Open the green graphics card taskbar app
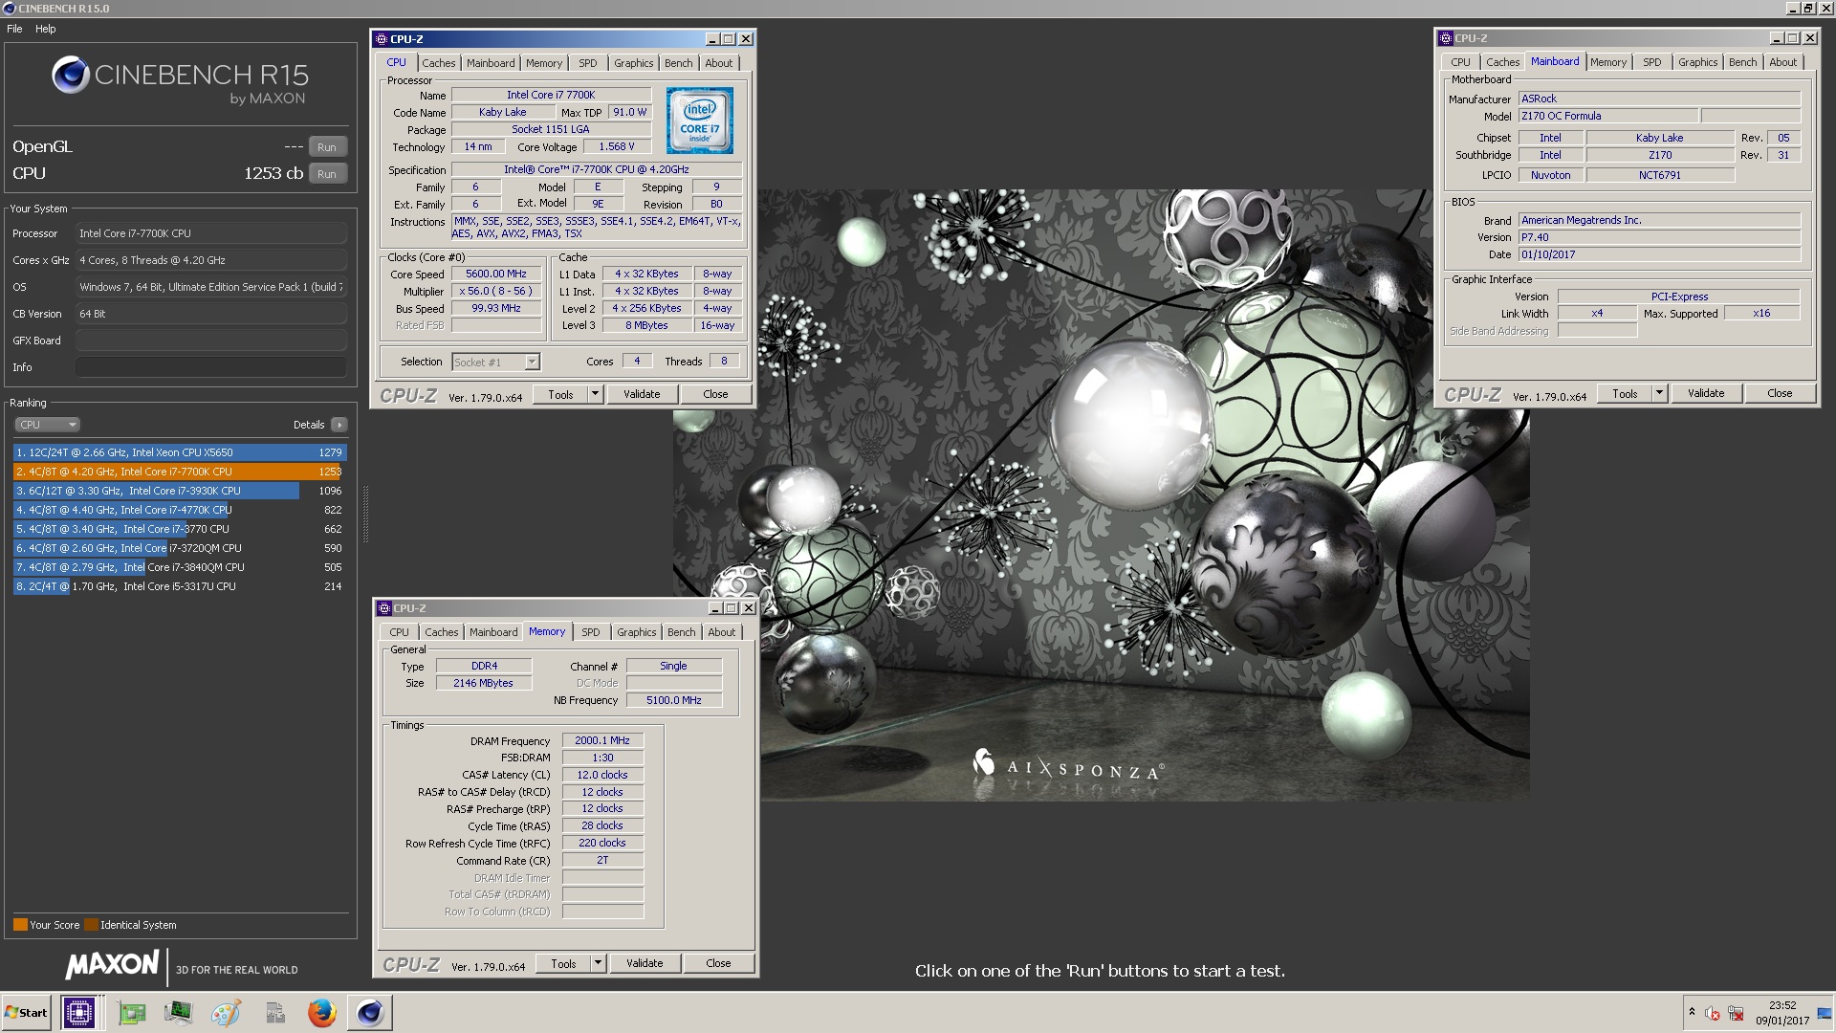The image size is (1836, 1033). [132, 1012]
